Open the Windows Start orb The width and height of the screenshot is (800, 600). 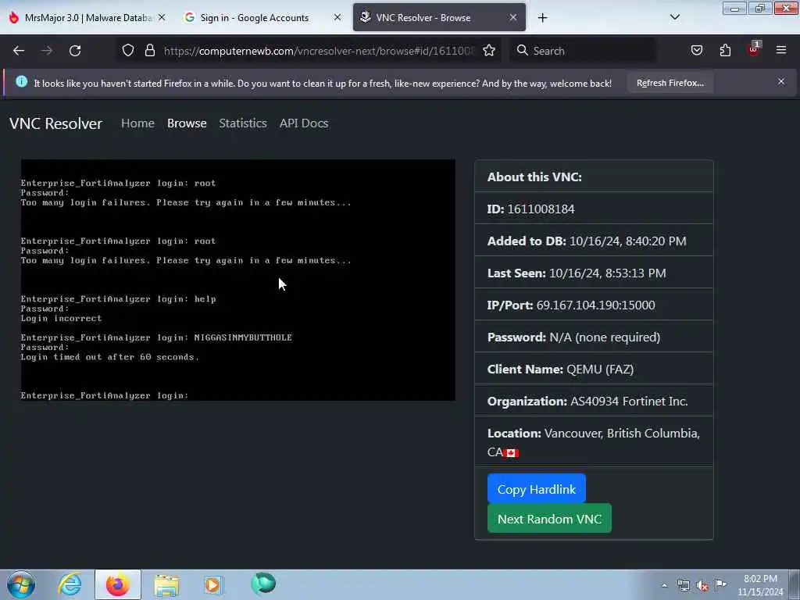[x=21, y=584]
